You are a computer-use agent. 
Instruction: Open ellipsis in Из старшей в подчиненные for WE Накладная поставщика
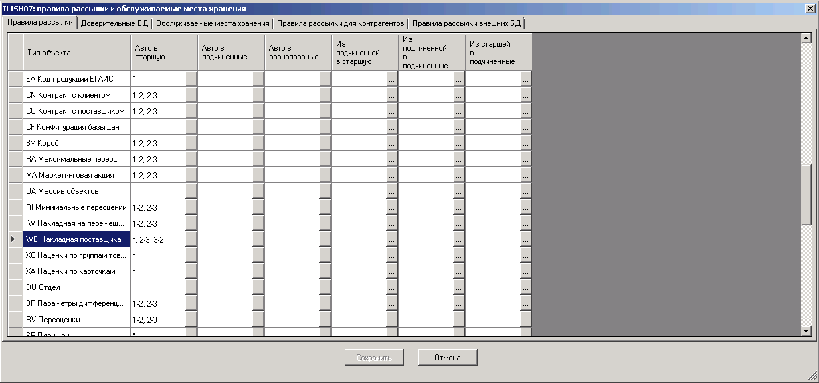tap(526, 239)
